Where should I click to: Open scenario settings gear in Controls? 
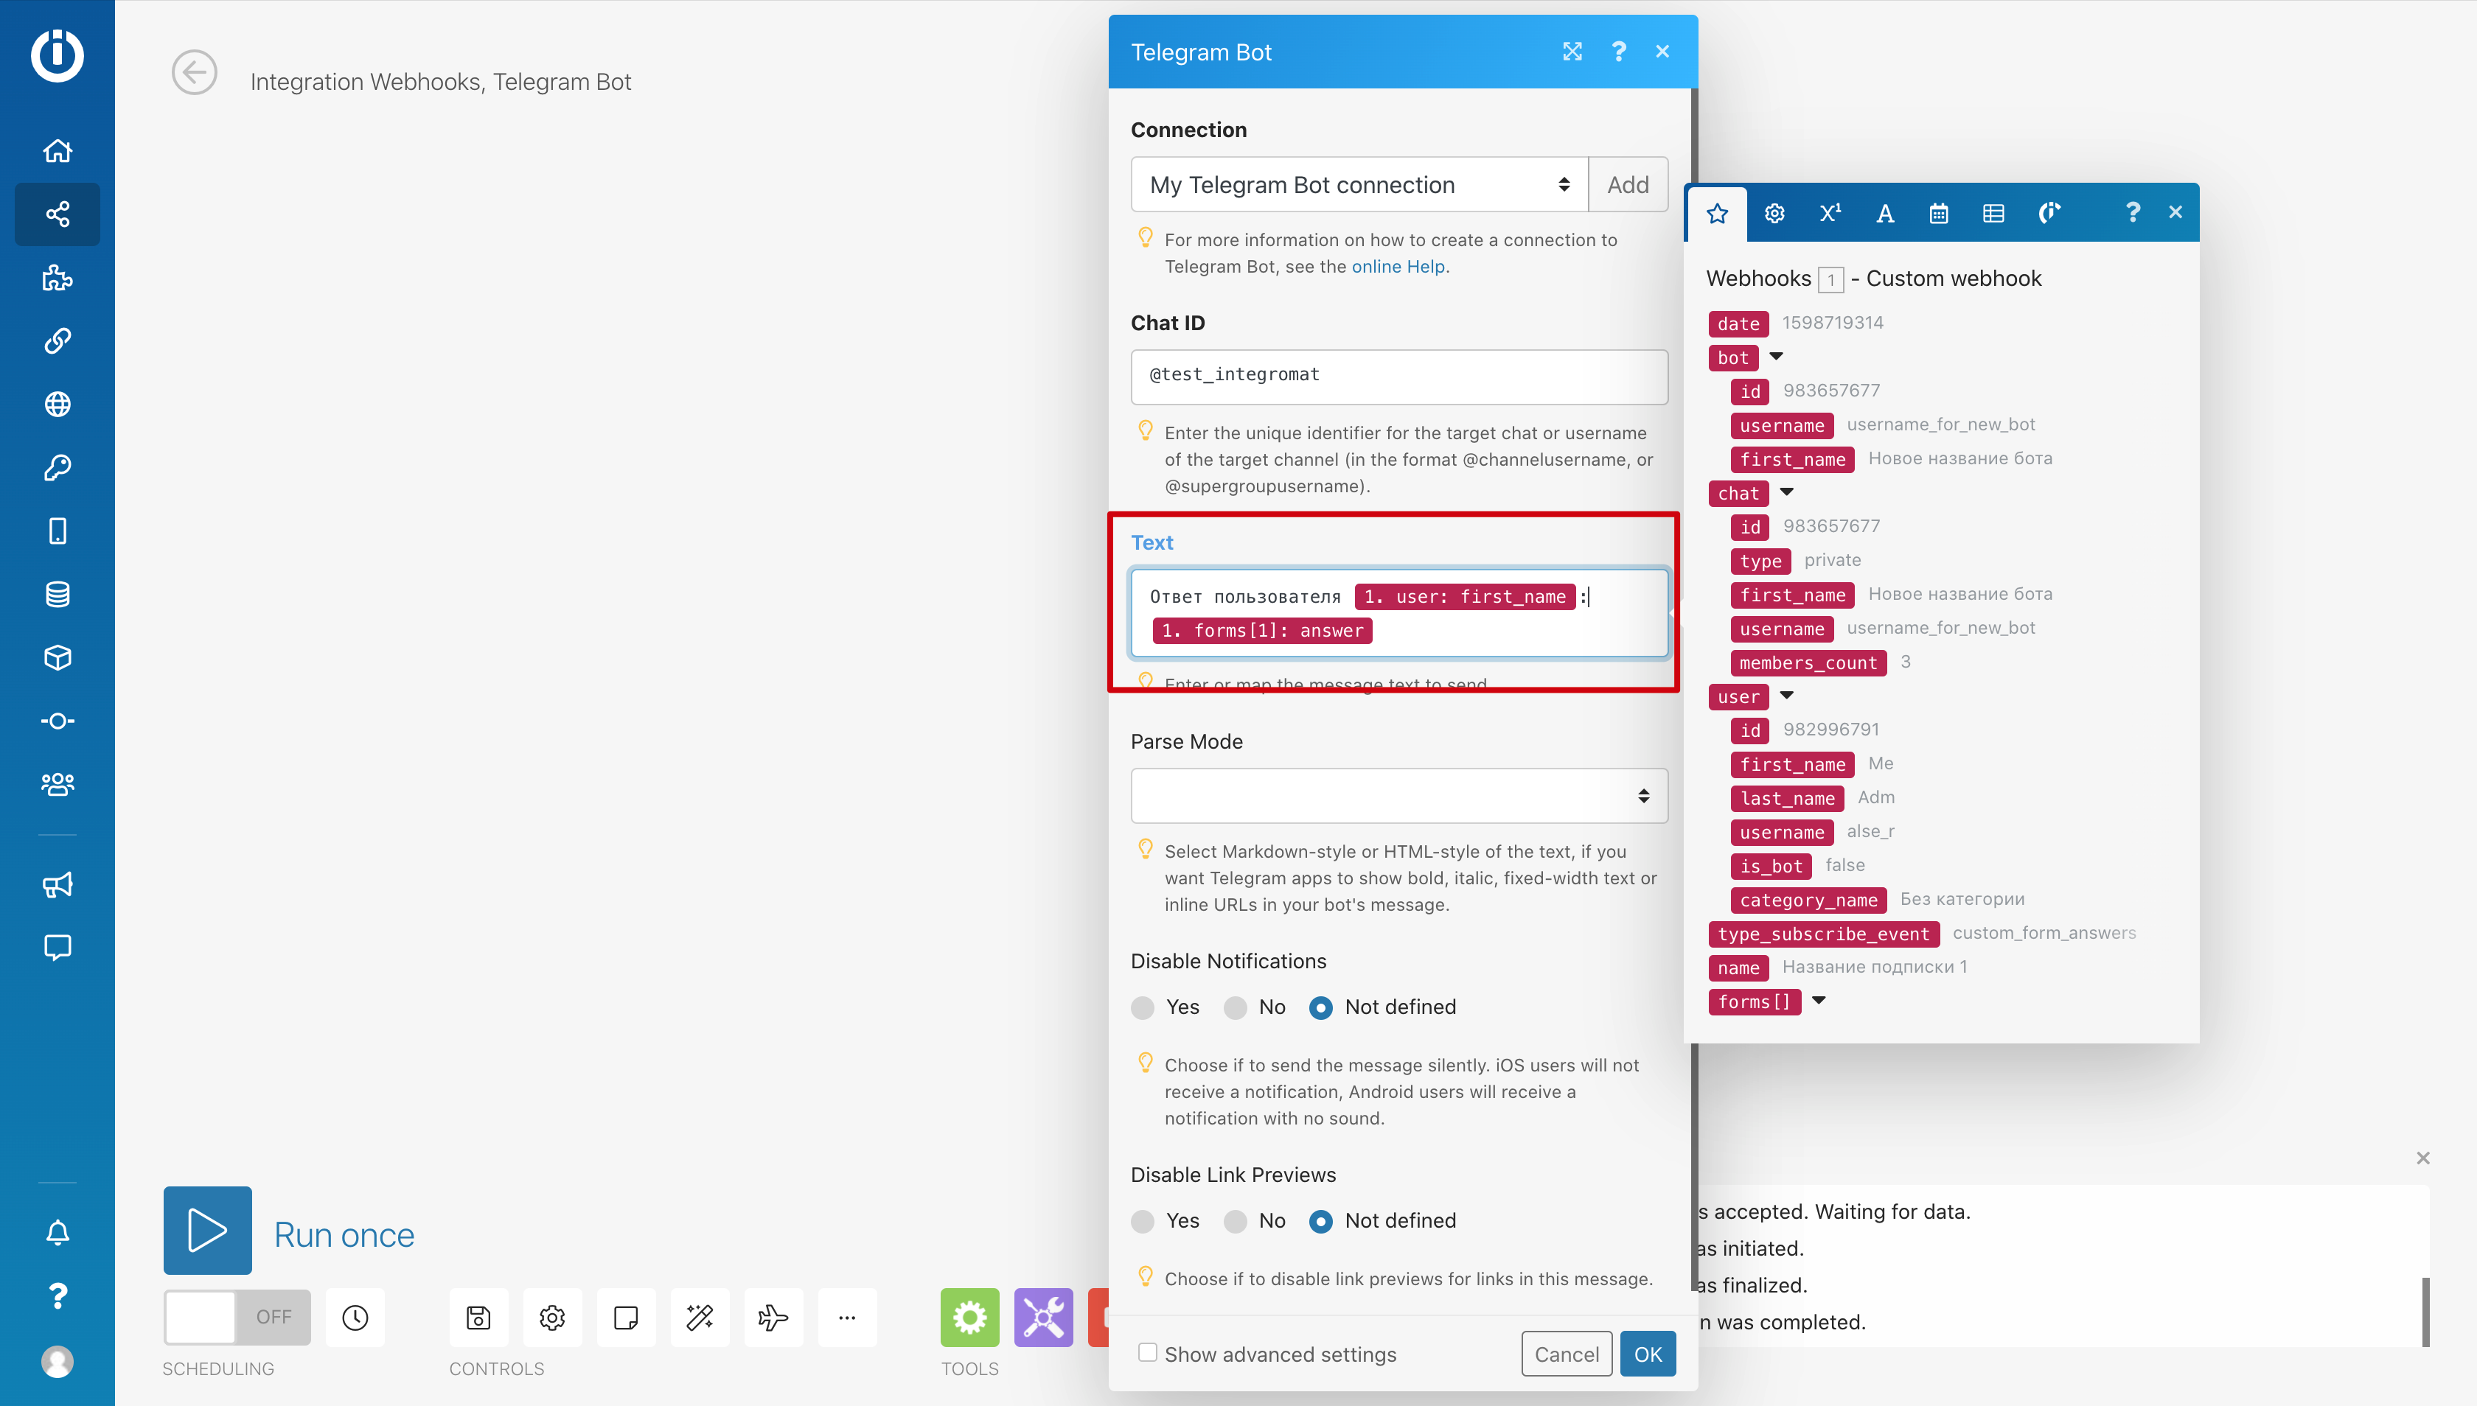(x=551, y=1317)
